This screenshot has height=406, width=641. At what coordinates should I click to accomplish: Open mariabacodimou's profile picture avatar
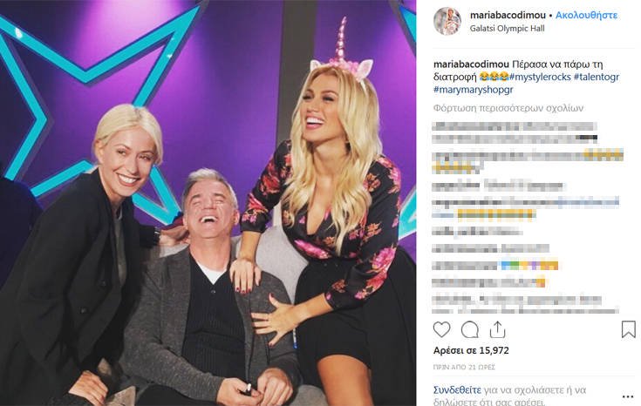[x=447, y=21]
